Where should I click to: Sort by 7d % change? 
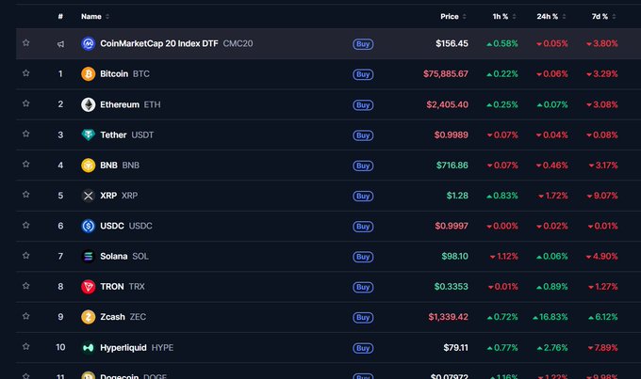pyautogui.click(x=604, y=16)
